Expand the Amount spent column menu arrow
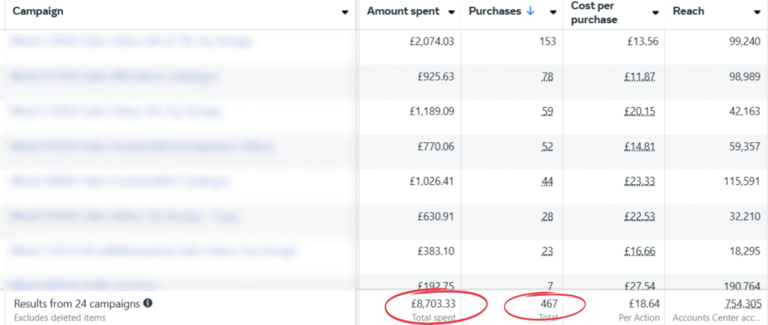 [451, 12]
